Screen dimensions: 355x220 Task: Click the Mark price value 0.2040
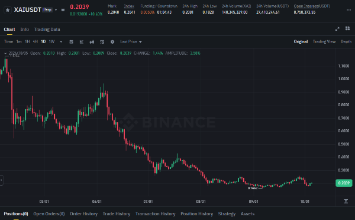click(x=113, y=12)
